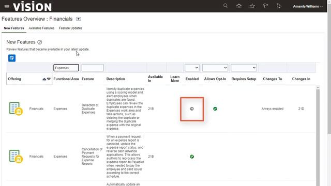This screenshot has height=186, width=331.
Task: Click the features table vertical scrollbar
Action: coord(318,138)
